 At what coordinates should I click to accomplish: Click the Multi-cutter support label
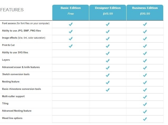click(13, 96)
